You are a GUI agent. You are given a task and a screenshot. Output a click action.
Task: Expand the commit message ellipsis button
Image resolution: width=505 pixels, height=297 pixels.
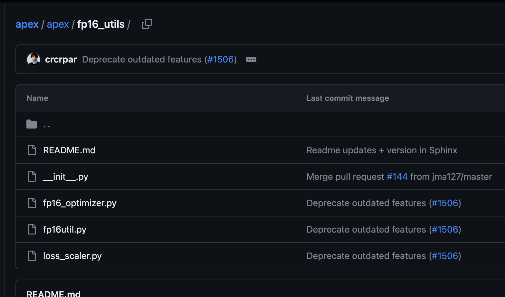point(251,59)
